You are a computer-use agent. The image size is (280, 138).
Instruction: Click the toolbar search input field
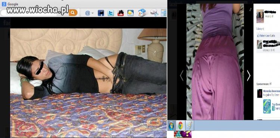(x=34, y=13)
